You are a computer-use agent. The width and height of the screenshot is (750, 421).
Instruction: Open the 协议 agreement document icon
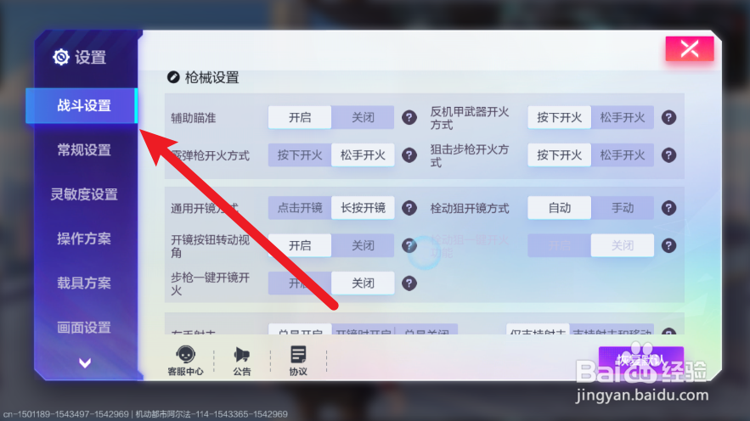[298, 361]
